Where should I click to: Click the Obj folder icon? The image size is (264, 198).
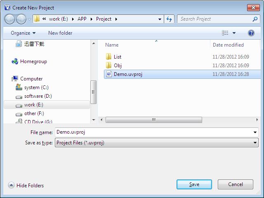tap(108, 65)
